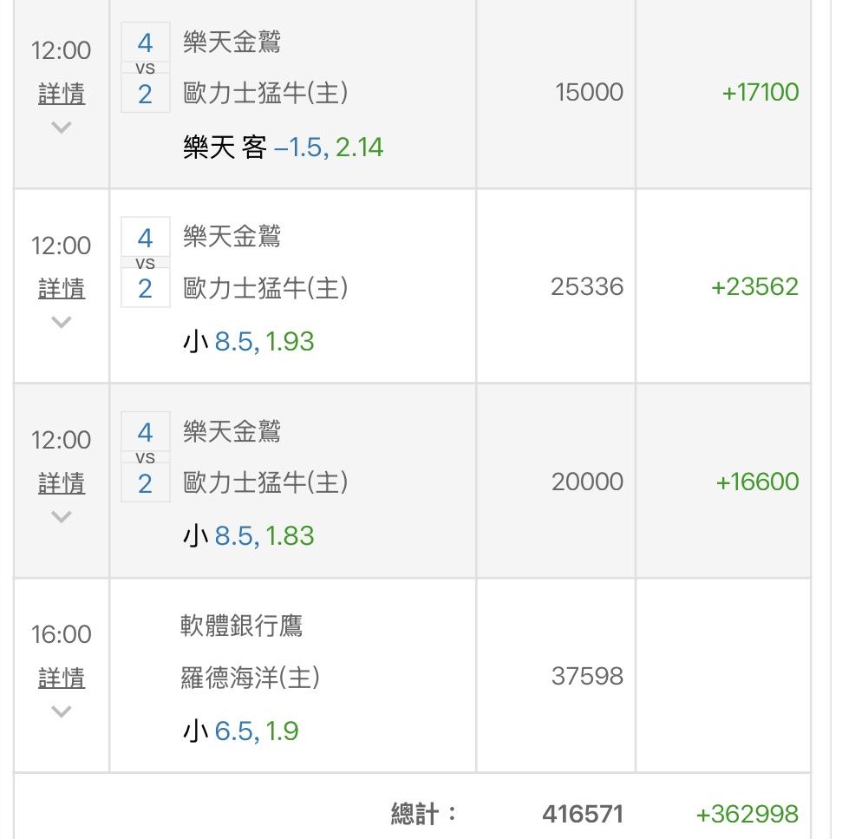Click team name 羅德海洋(主)
Image resolution: width=842 pixels, height=839 pixels.
point(250,678)
